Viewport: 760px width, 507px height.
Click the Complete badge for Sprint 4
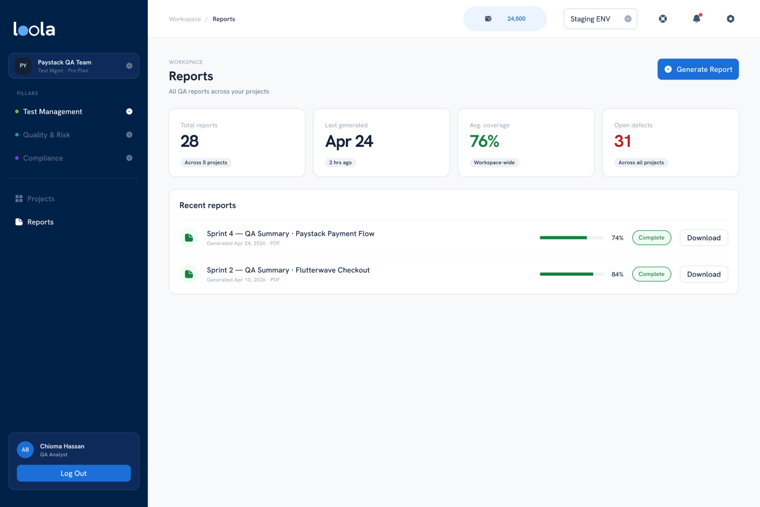pyautogui.click(x=651, y=238)
